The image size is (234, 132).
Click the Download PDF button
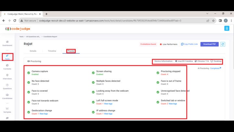coord(209,44)
